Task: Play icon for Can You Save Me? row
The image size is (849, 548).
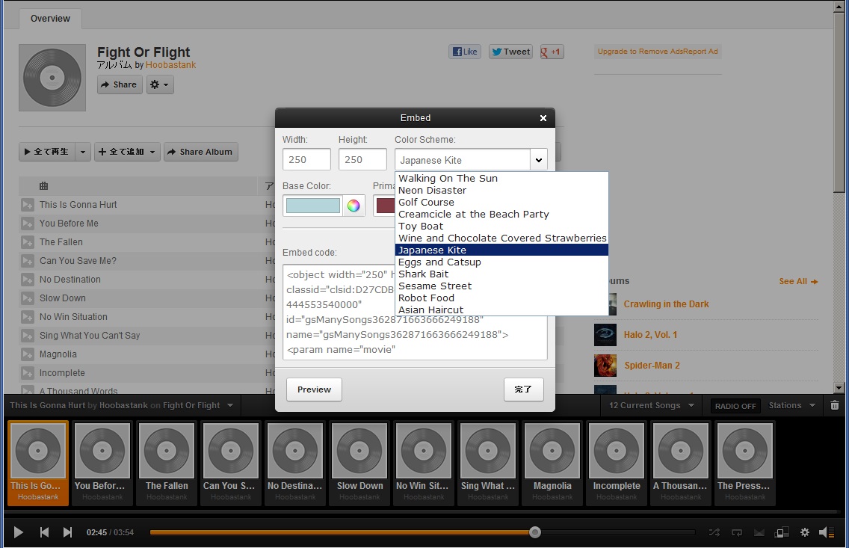Action: pos(27,261)
